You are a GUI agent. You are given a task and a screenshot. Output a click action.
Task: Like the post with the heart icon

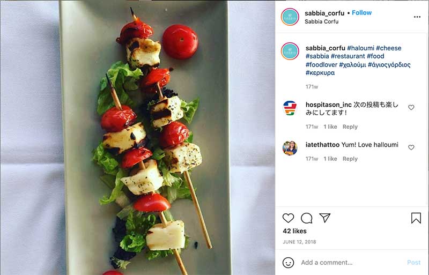(x=289, y=218)
